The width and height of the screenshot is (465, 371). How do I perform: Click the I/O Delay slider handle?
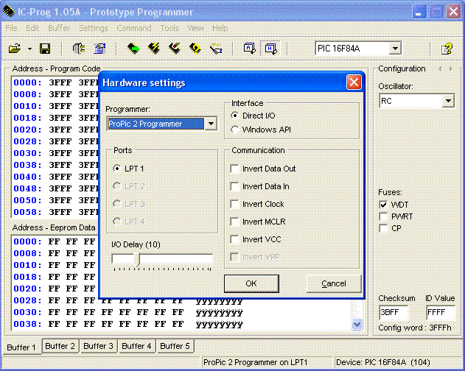(137, 258)
